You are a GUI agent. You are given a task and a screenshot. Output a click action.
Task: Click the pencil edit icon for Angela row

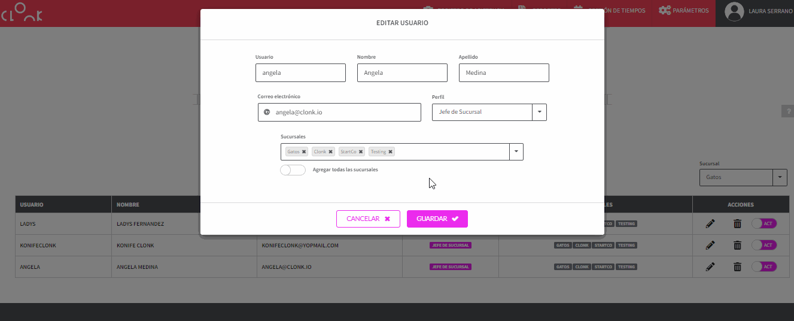pyautogui.click(x=710, y=267)
